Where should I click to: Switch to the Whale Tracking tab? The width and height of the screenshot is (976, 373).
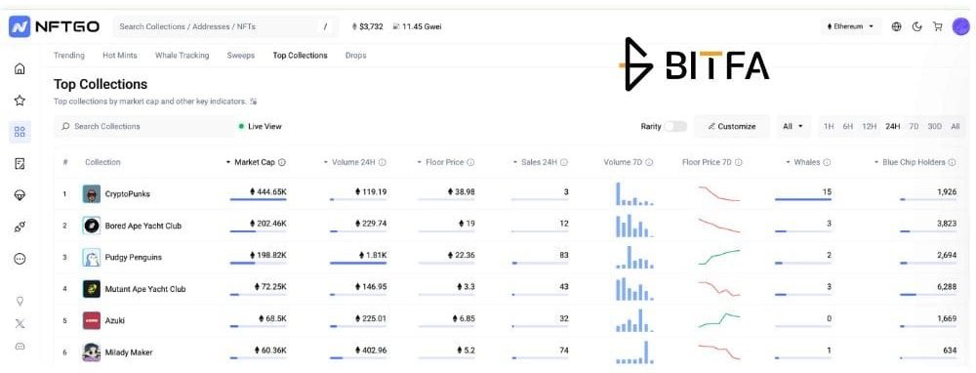[182, 56]
